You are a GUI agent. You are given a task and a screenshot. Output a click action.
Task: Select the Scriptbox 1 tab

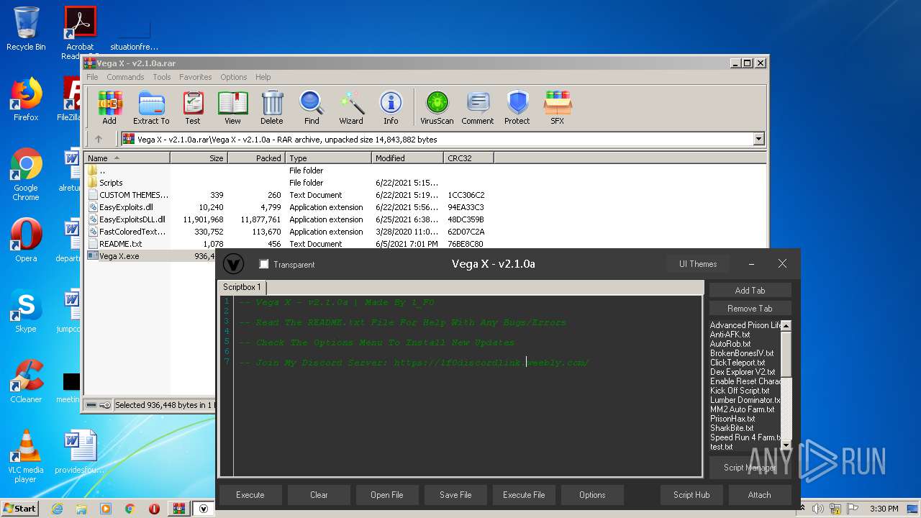[x=242, y=287]
